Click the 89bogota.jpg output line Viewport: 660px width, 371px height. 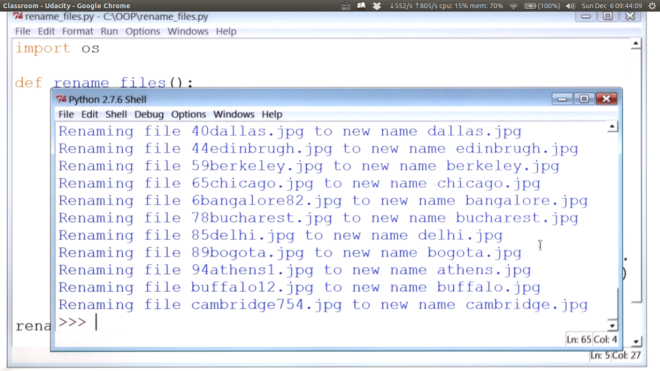(x=290, y=253)
